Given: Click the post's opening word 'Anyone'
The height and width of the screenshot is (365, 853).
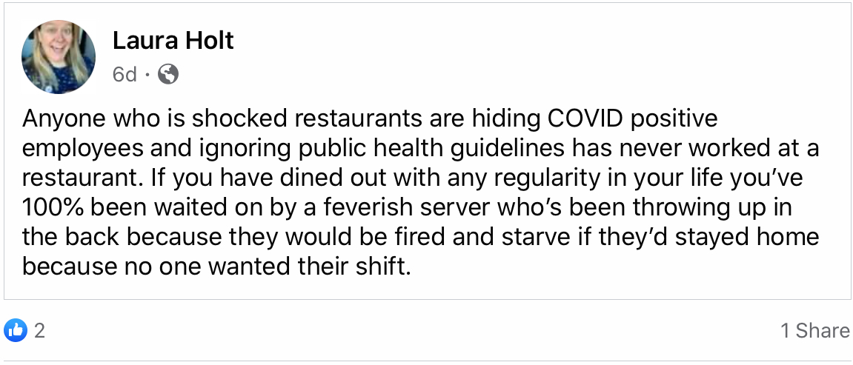Looking at the screenshot, I should tap(61, 118).
